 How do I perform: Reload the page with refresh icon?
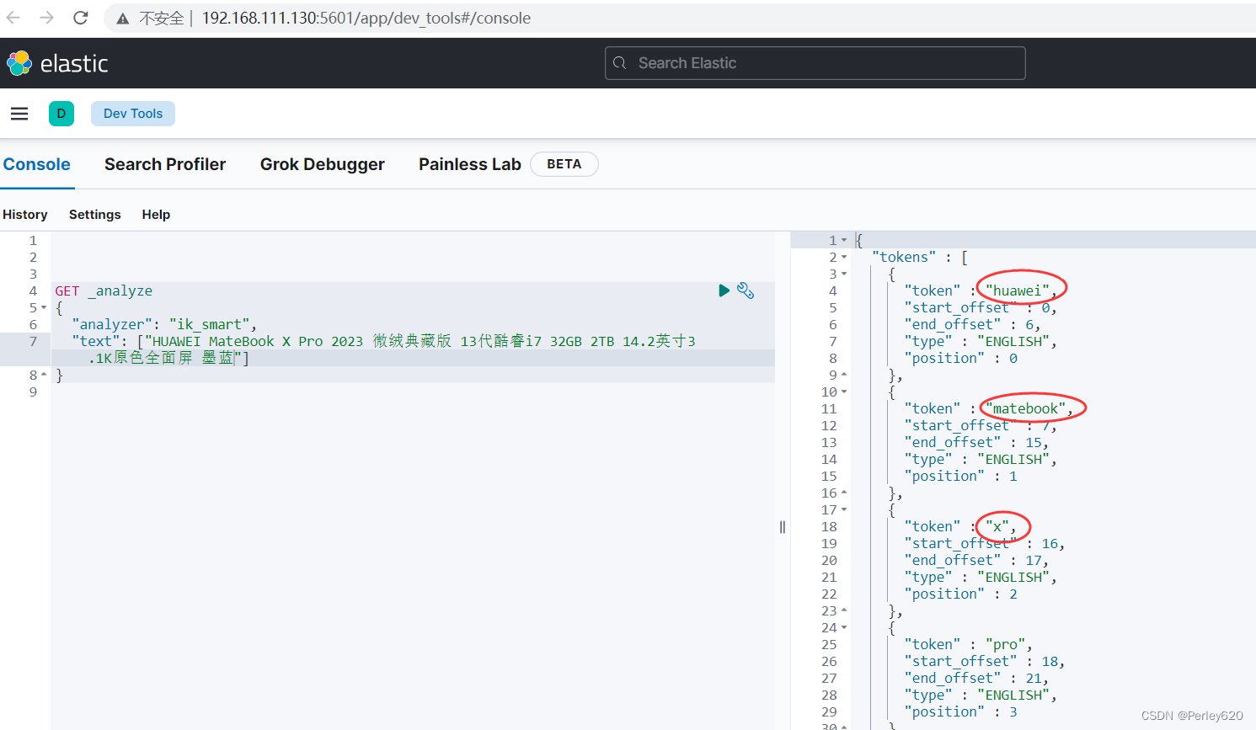coord(81,18)
